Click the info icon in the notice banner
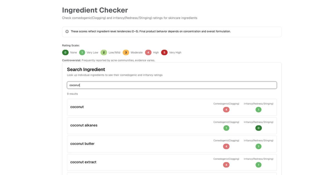Image resolution: width=334 pixels, height=175 pixels. (67, 32)
